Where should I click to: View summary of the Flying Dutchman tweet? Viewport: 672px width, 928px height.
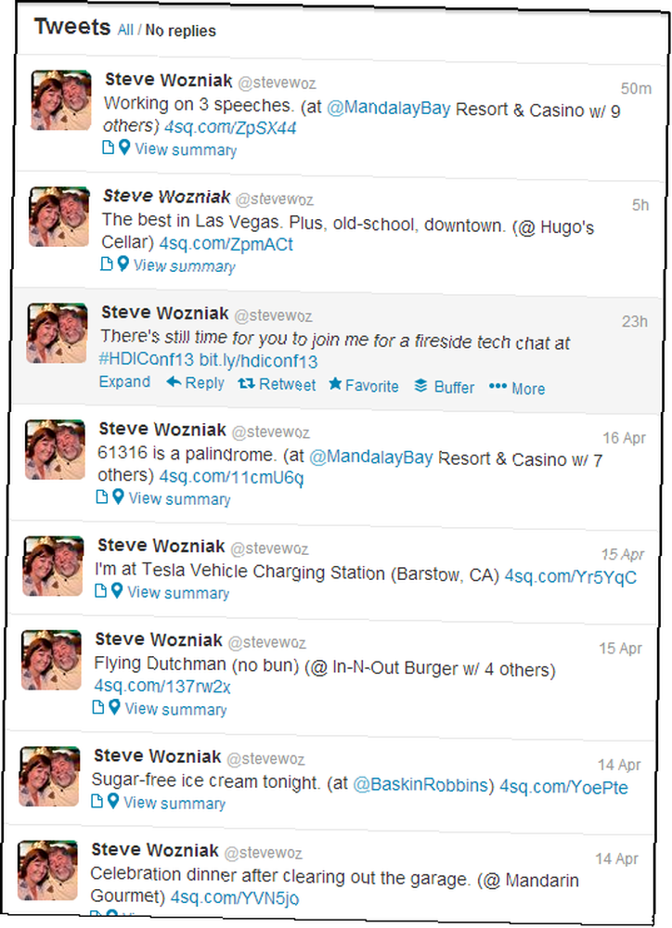coord(175,709)
